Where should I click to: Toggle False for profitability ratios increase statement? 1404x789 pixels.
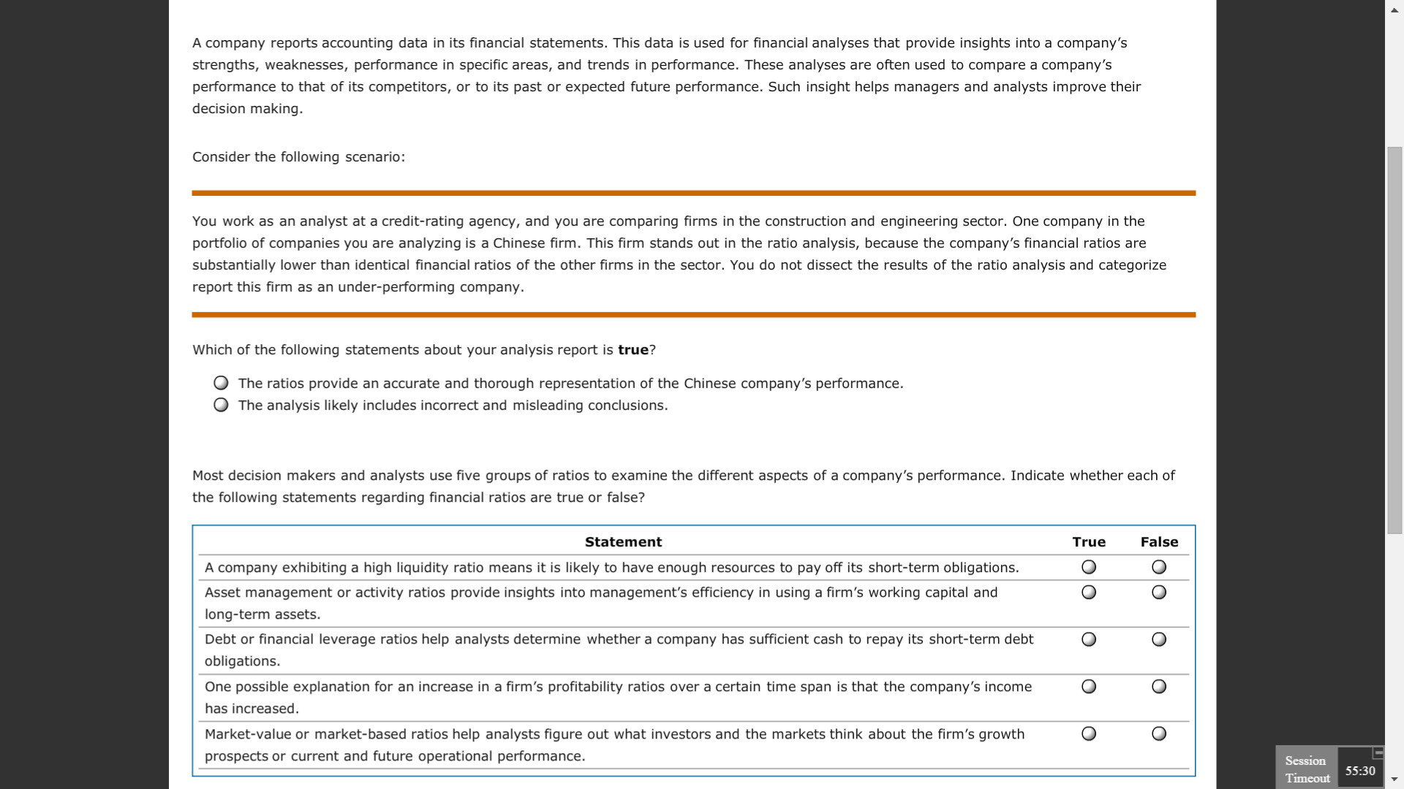pyautogui.click(x=1158, y=686)
